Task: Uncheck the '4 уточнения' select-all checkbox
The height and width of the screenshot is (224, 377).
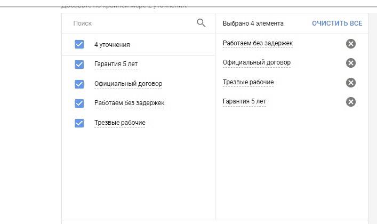Action: (79, 44)
